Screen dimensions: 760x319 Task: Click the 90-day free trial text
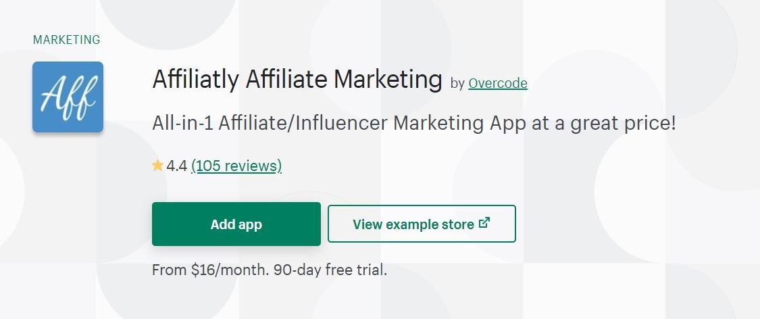pyautogui.click(x=330, y=270)
